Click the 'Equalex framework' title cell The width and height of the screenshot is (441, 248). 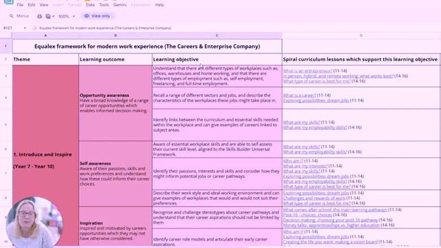click(147, 46)
